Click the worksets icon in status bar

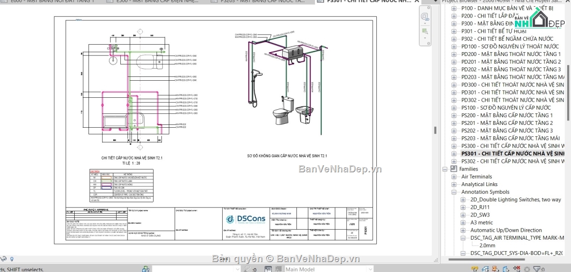tap(146, 269)
